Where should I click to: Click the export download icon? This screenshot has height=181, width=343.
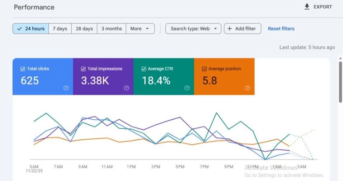pos(307,7)
